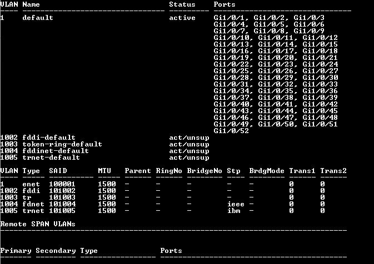Click the 'Stp' column header

(x=233, y=171)
